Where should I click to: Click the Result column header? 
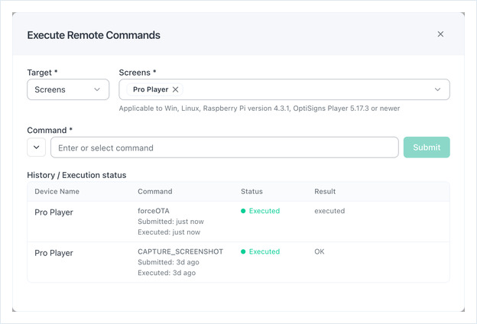(325, 191)
